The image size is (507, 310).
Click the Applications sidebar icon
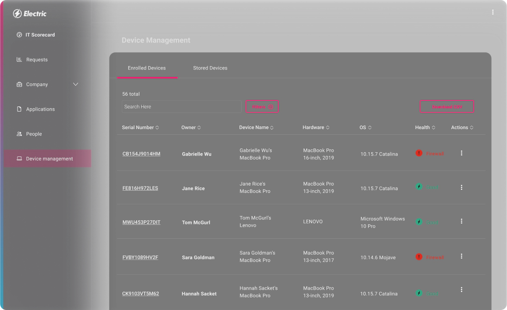click(19, 109)
